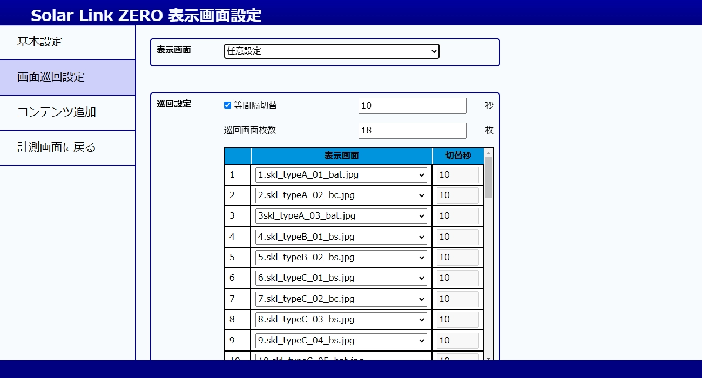This screenshot has width=702, height=378.
Task: Click the 切替秒 field in row 5
Action: [457, 258]
